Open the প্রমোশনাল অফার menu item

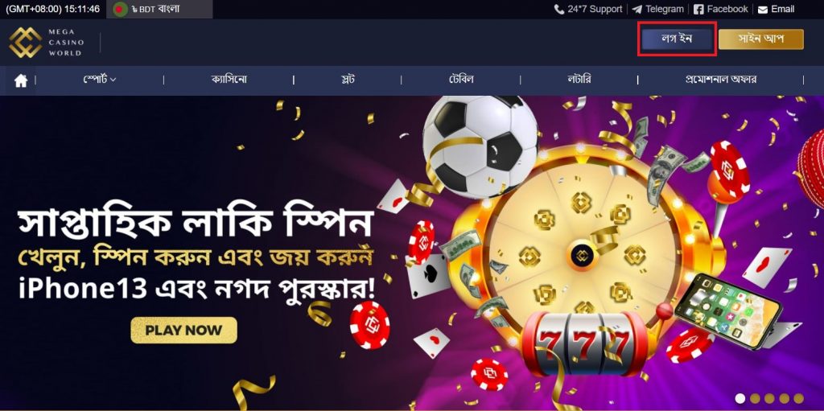[x=720, y=80]
